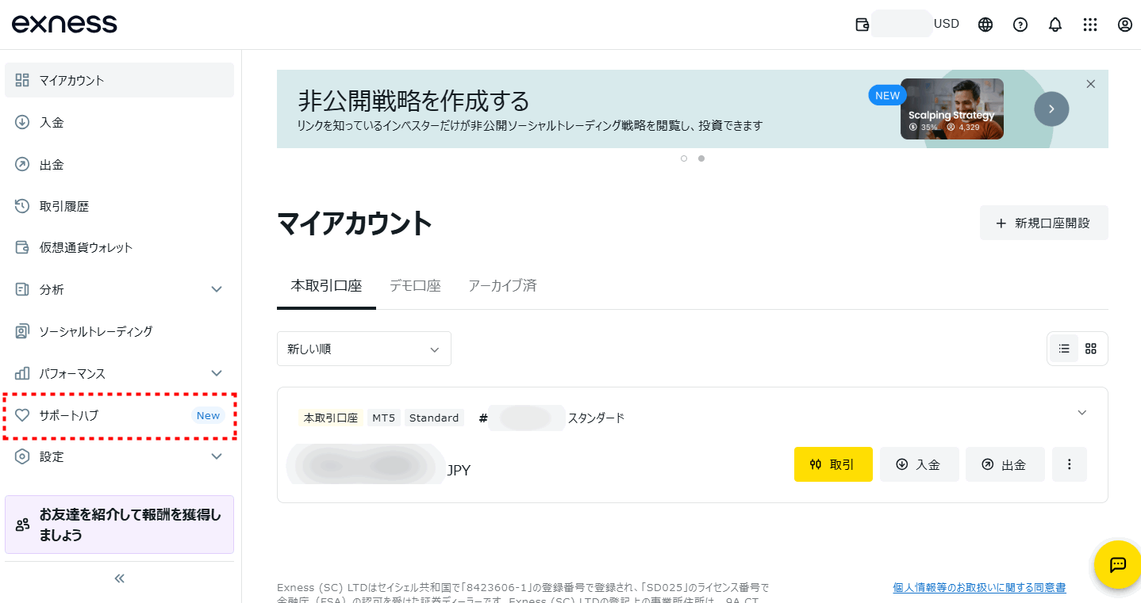Switch to the デモ口座 tab
Image resolution: width=1141 pixels, height=603 pixels.
click(x=415, y=285)
